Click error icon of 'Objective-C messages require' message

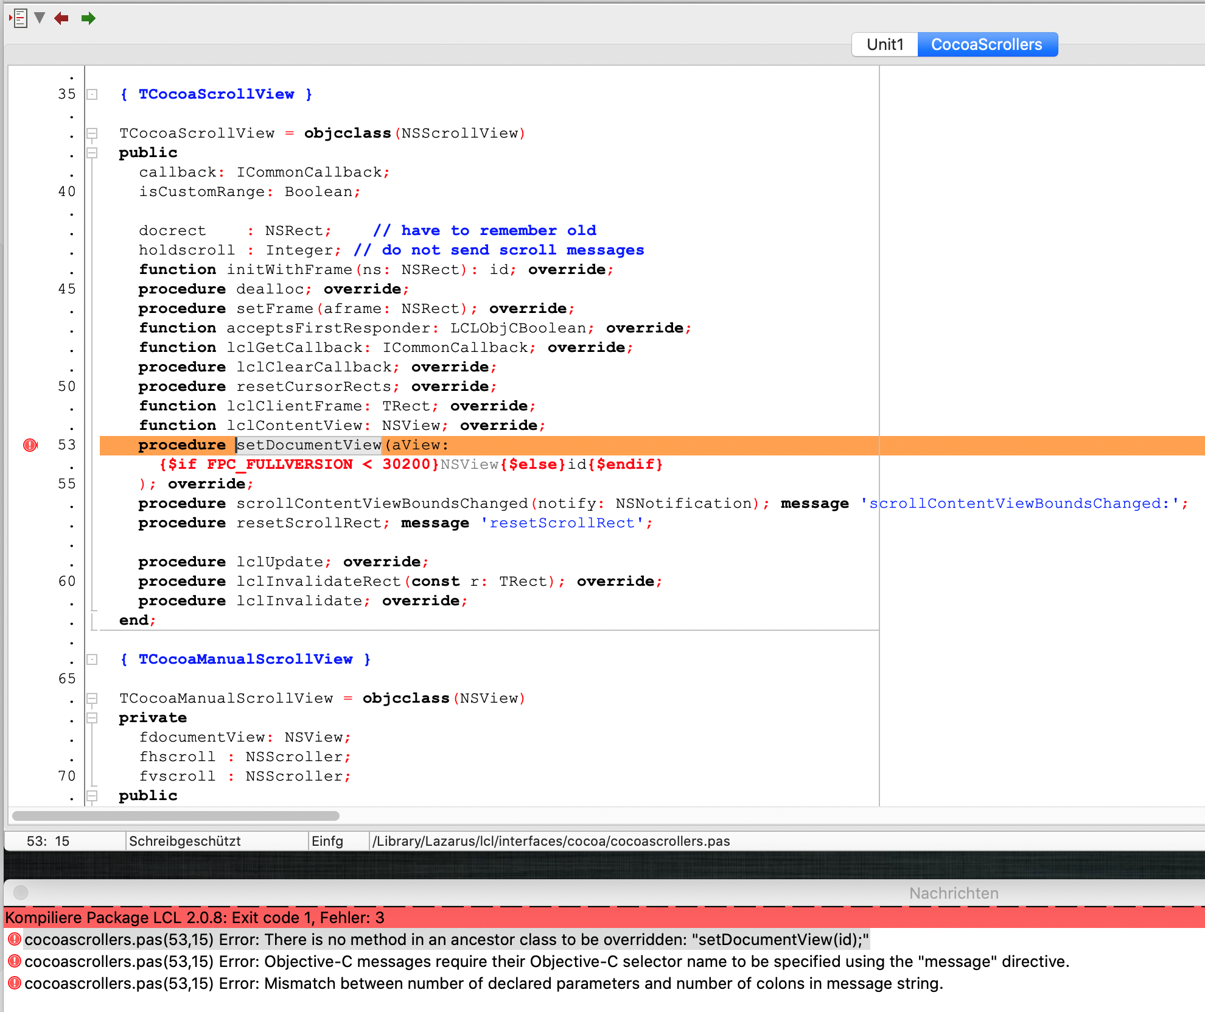[15, 961]
